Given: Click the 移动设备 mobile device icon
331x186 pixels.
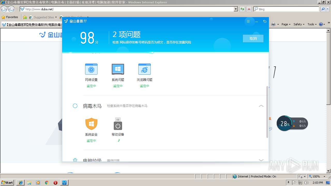Looking at the screenshot, I should point(118,124).
